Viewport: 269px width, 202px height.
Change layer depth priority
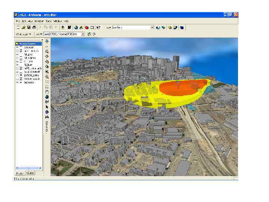[x=182, y=27]
